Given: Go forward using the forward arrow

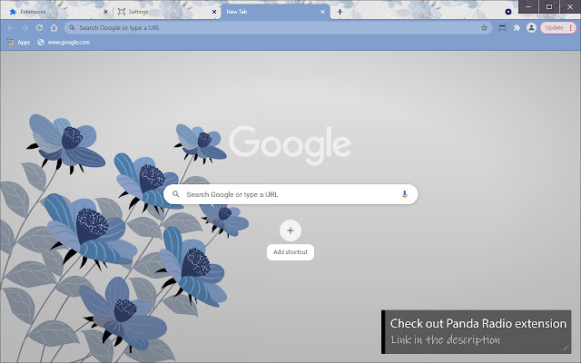Looking at the screenshot, I should 25,28.
